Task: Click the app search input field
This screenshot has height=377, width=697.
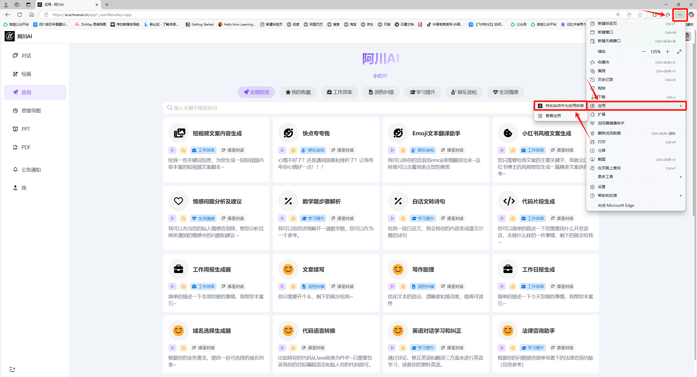Action: 348,108
